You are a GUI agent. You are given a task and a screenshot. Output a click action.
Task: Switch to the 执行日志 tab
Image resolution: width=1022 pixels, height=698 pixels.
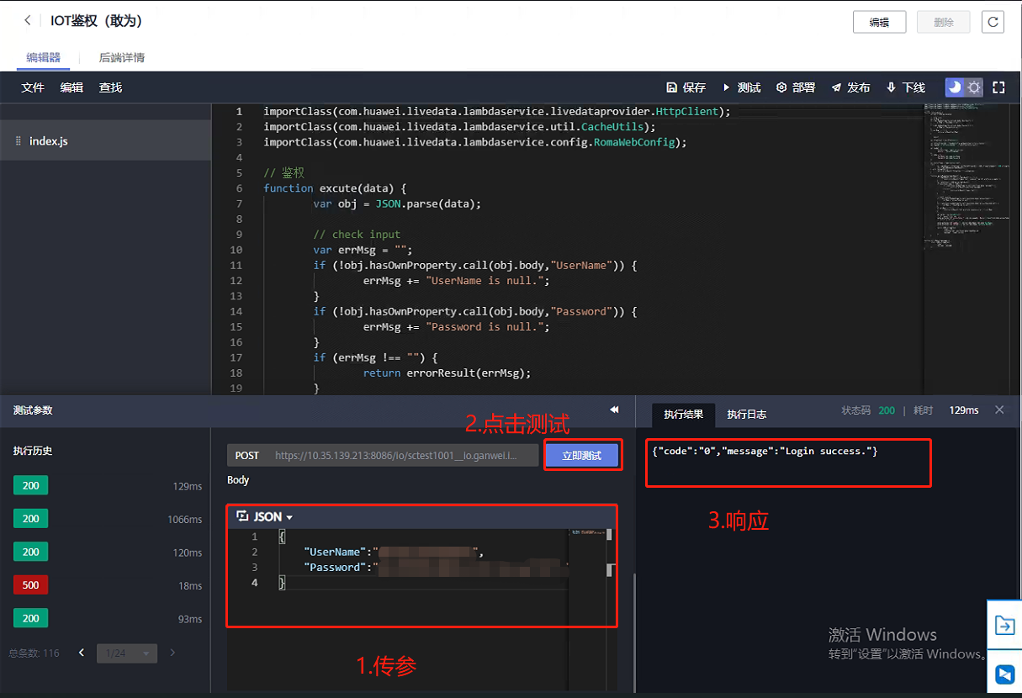click(x=746, y=414)
